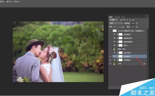Screen dimensions: 155x96
Task: Click the lock transparent pixels icon
Action: coord(114,27)
